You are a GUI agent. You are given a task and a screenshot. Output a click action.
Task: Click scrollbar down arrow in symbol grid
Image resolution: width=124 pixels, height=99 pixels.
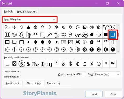point(118,52)
